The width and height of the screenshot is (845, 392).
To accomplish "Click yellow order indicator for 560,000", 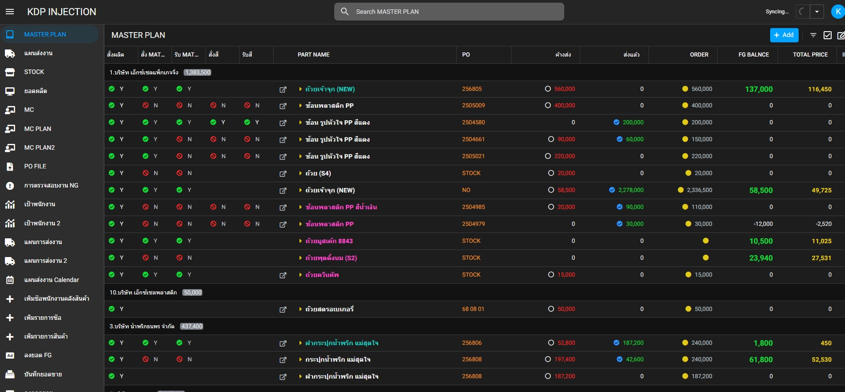I will 685,89.
